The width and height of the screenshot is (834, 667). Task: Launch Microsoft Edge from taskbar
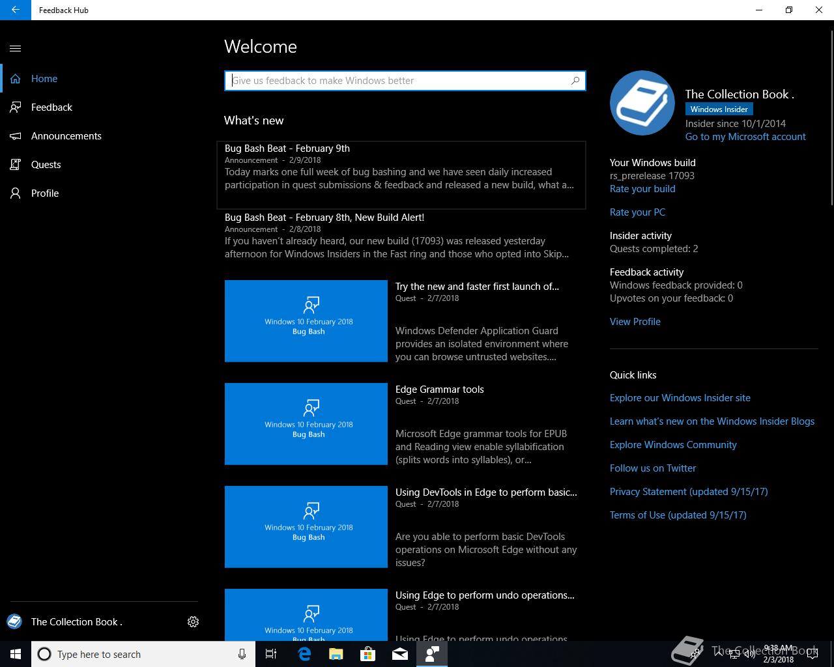(x=304, y=654)
